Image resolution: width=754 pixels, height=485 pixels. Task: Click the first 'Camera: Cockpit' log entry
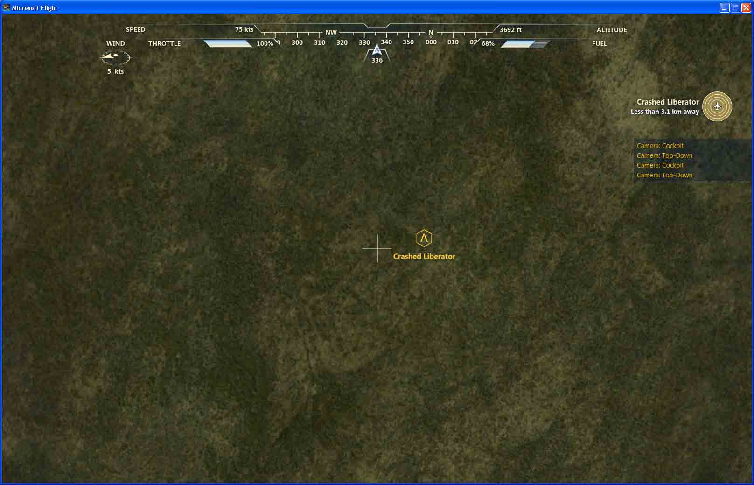pyautogui.click(x=660, y=146)
